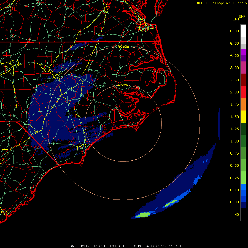This screenshot has width=248, height=248.
Task: Click the OHA product label
Action: pos(242,17)
